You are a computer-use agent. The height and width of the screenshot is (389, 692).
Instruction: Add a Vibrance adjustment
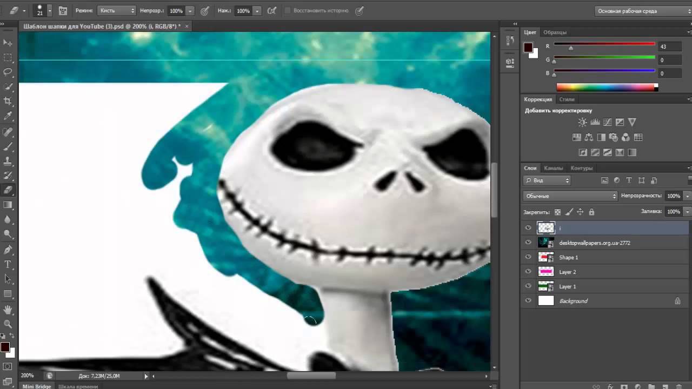point(632,123)
